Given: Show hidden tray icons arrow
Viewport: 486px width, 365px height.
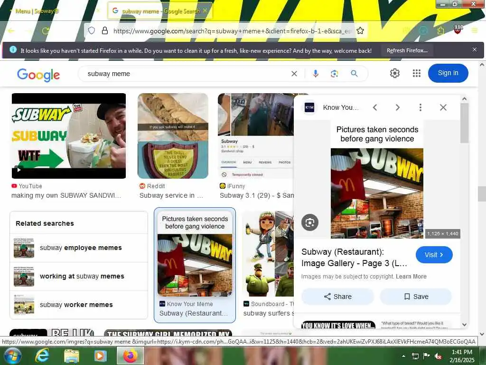Looking at the screenshot, I should coord(403,356).
